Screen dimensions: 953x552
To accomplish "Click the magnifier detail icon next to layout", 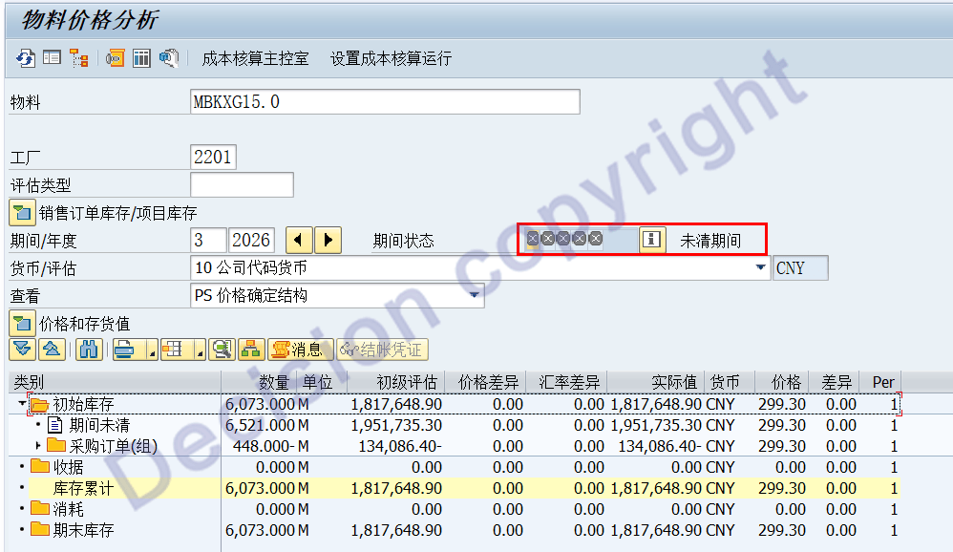I will click(222, 350).
